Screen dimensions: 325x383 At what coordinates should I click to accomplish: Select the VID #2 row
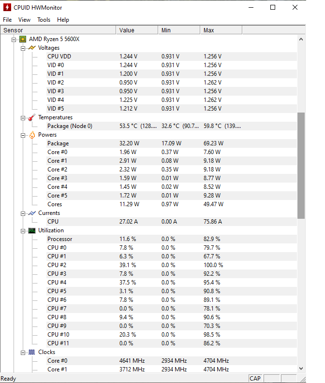click(172, 83)
